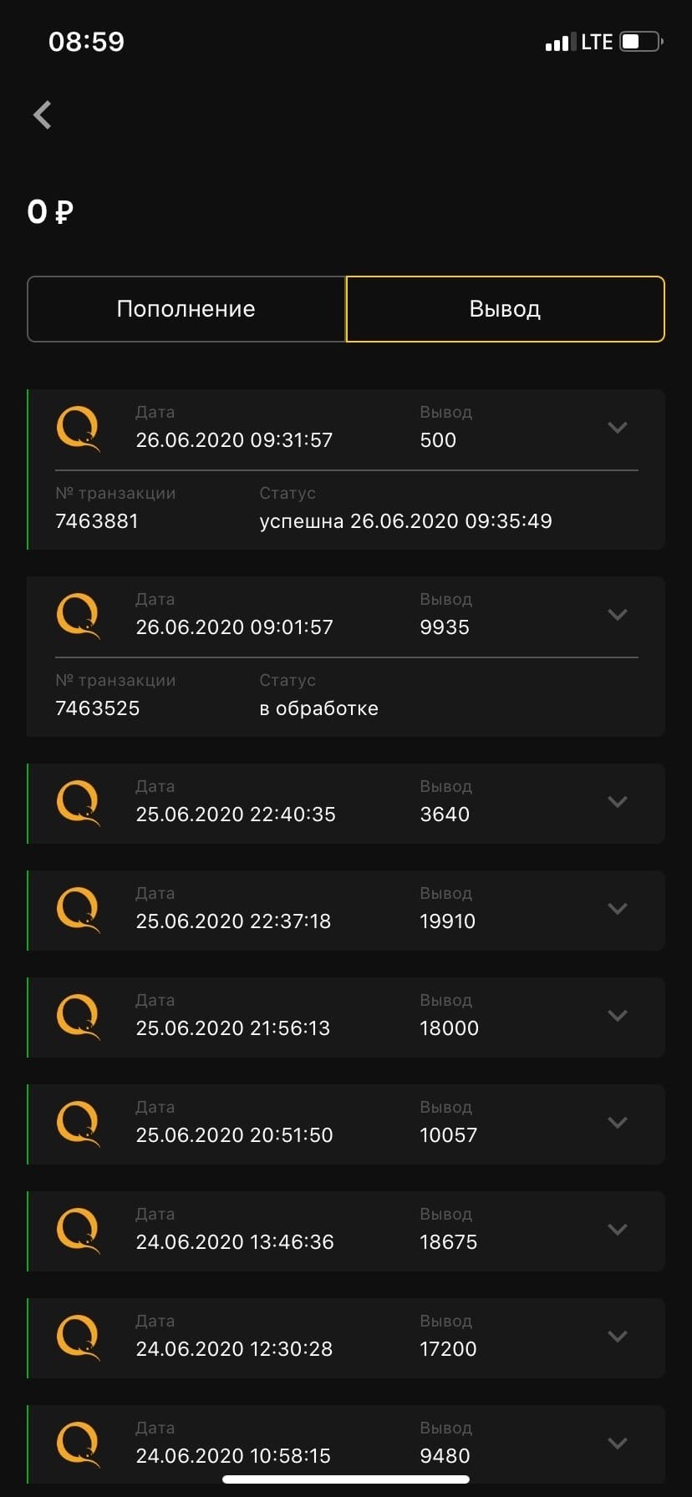Tap transaction number 7463881
The image size is (692, 1497).
pos(97,521)
